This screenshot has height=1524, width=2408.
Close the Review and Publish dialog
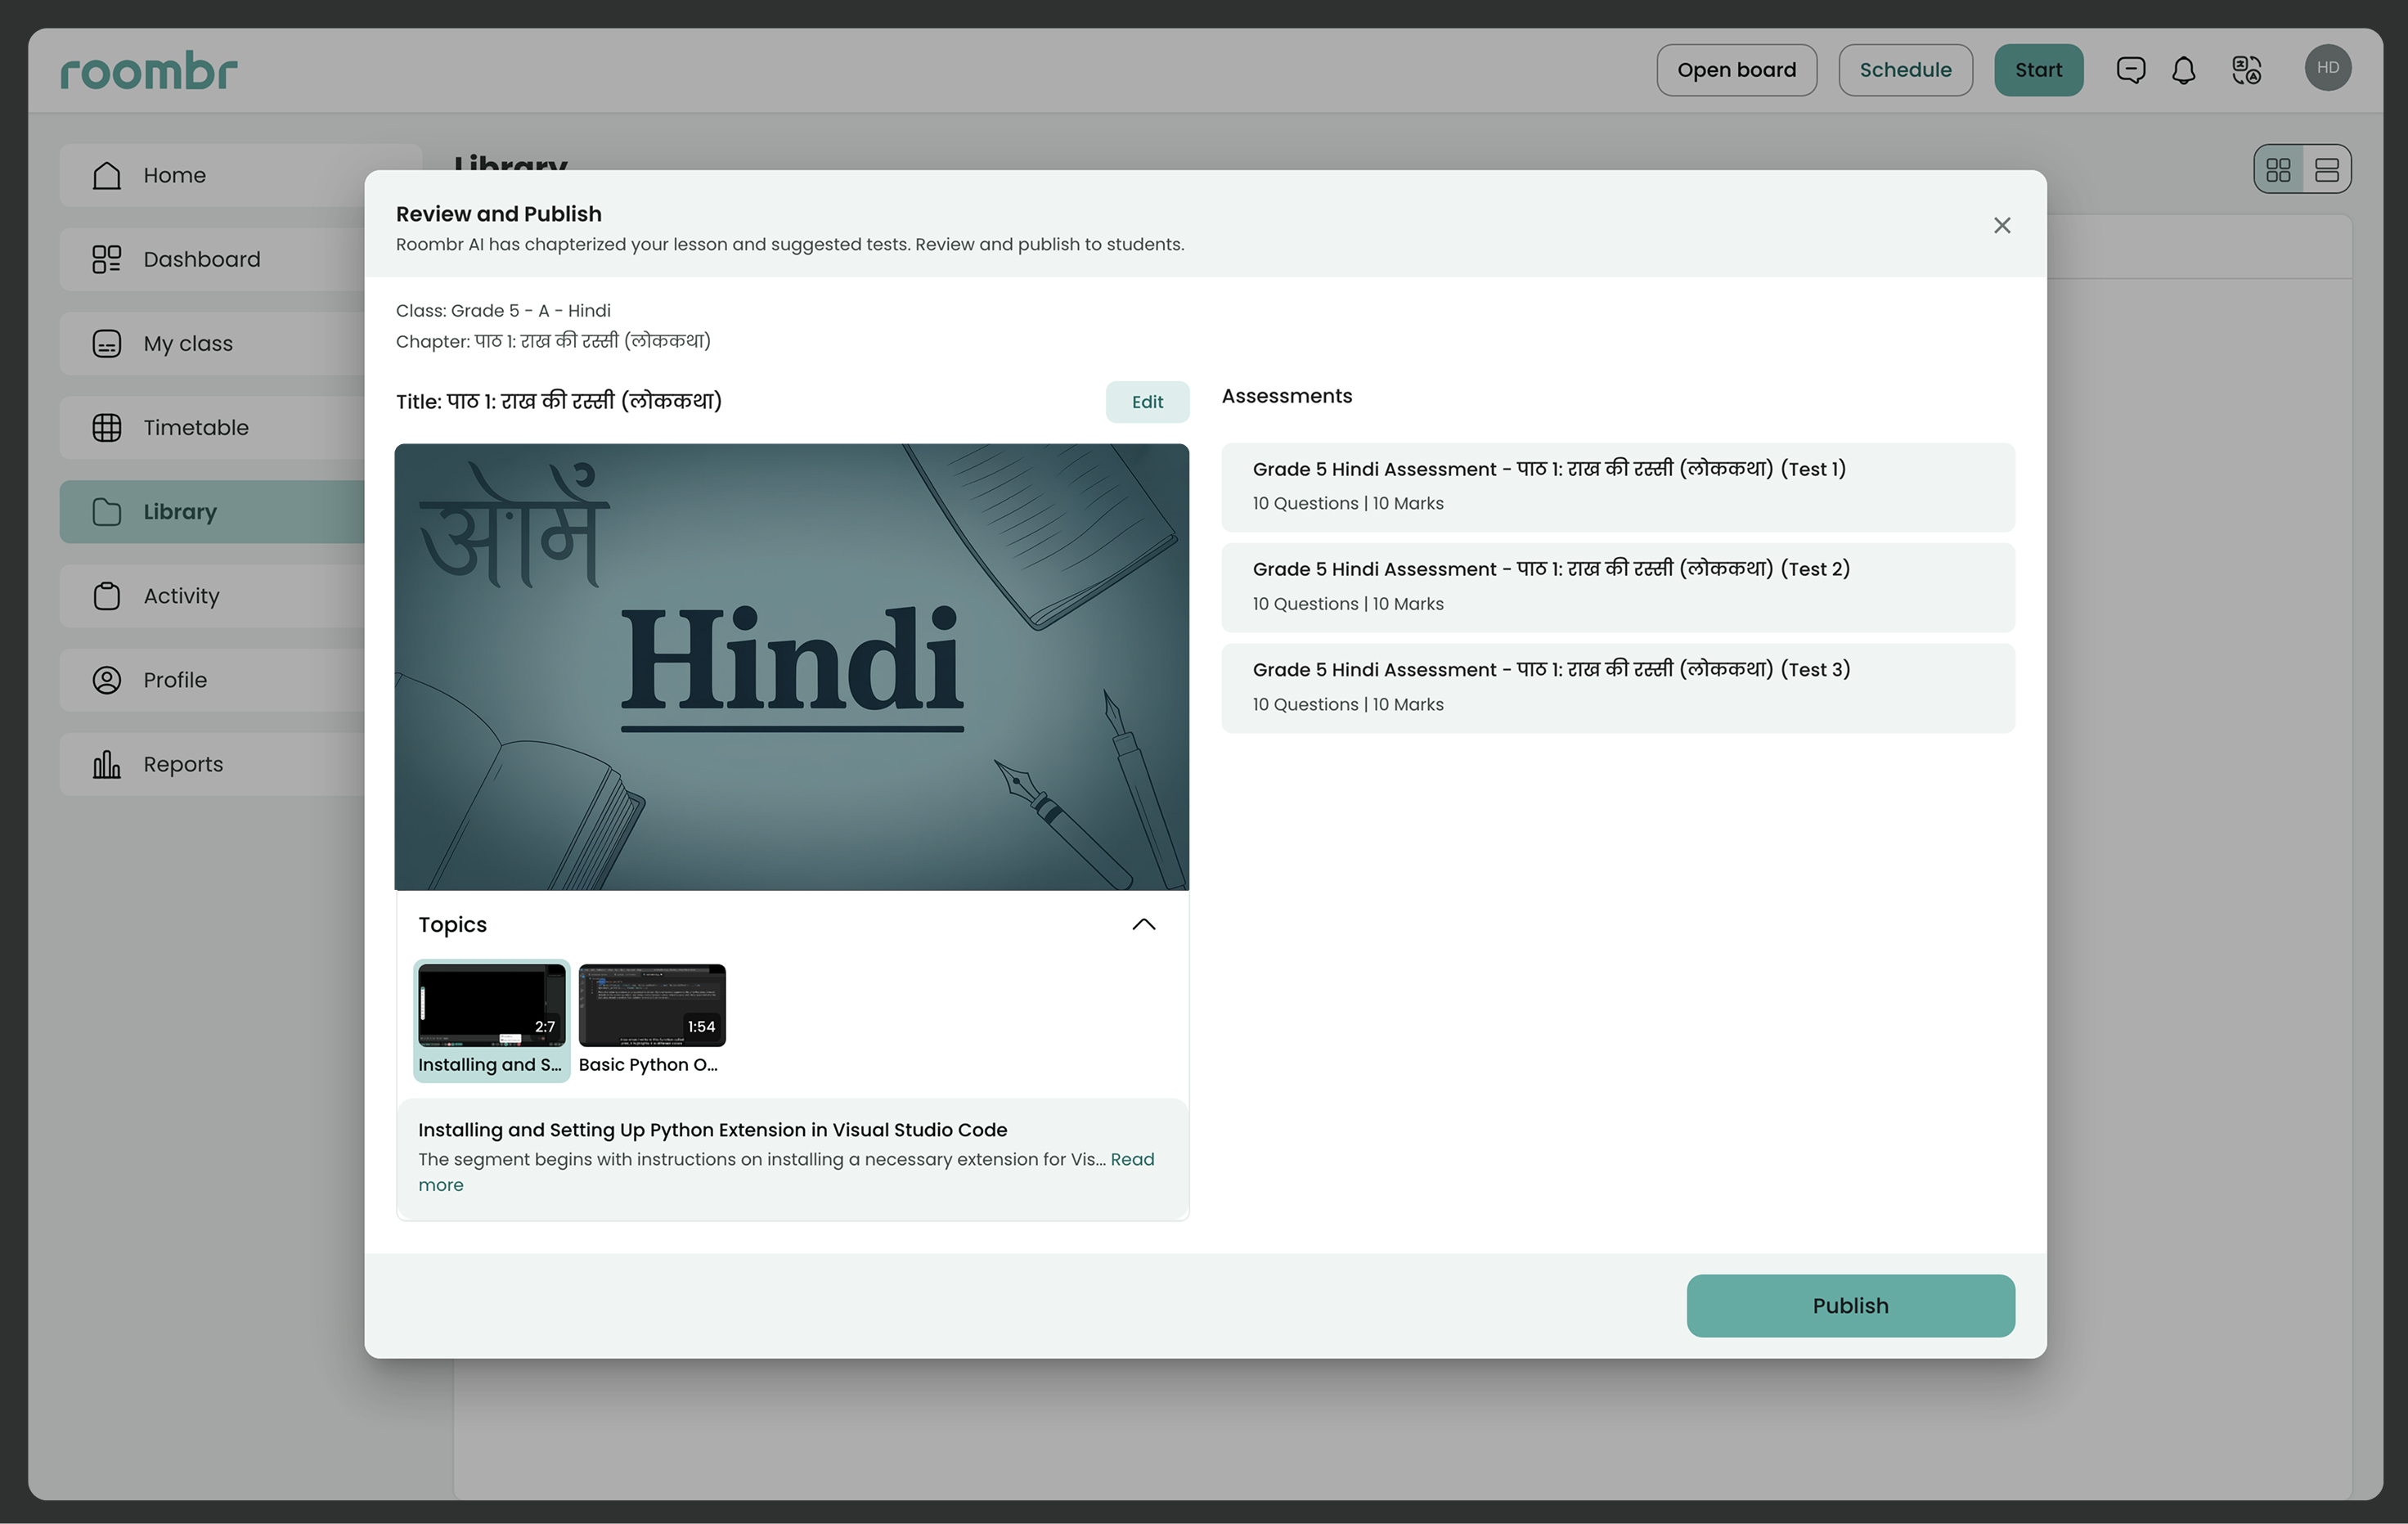coord(2001,226)
